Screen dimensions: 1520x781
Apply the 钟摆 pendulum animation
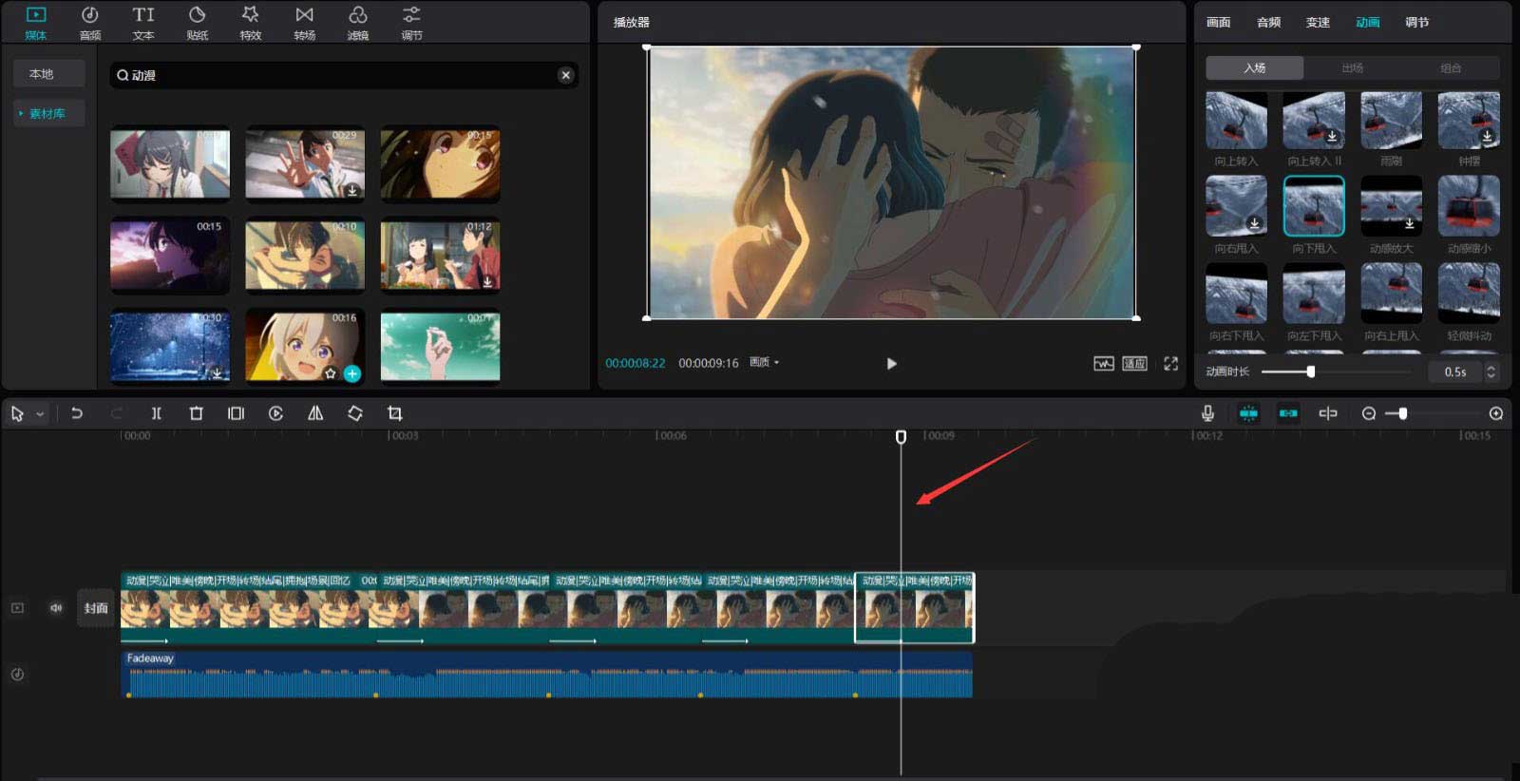pos(1469,121)
